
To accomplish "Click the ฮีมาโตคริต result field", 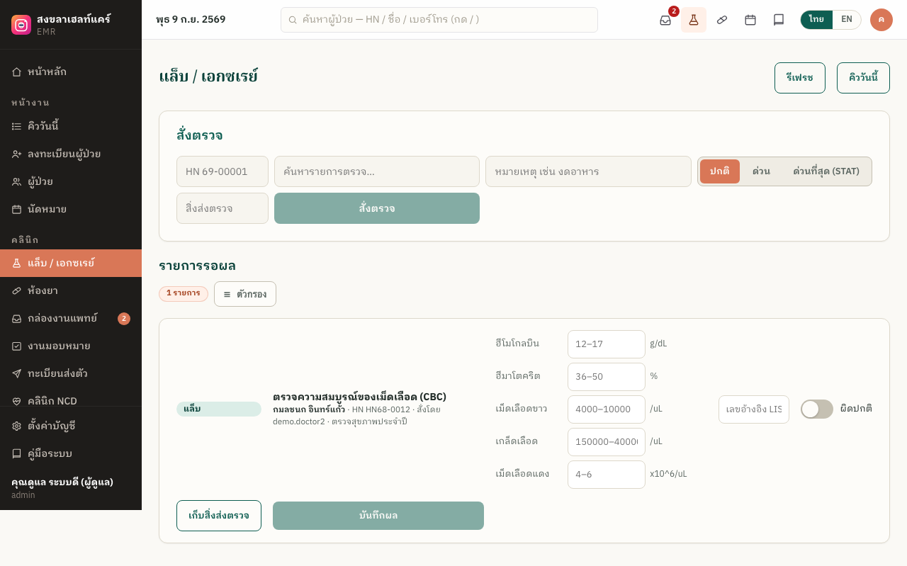I will point(607,377).
